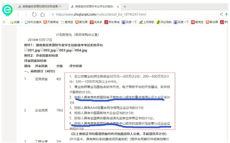Open attachment 003.jpg
Image resolution: width=230 pixels, height=143 pixels.
pyautogui.click(x=64, y=50)
